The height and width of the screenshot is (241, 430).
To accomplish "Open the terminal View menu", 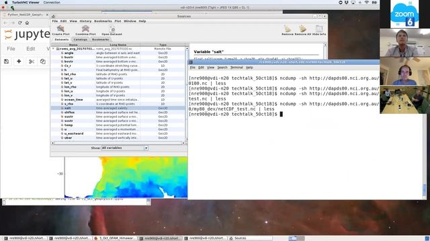I will click(x=210, y=68).
